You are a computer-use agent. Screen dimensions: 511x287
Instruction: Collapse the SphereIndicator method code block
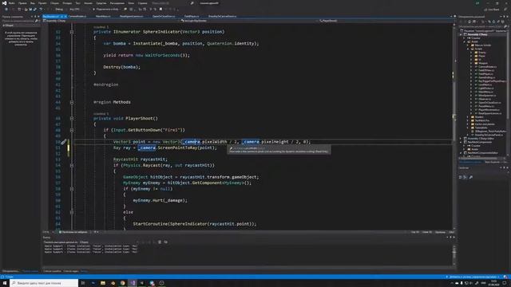tap(72, 32)
